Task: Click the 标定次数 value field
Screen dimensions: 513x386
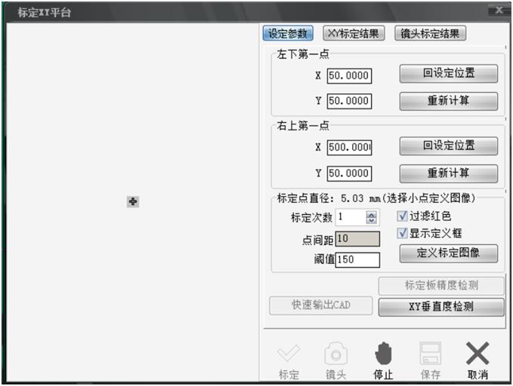Action: (x=351, y=217)
